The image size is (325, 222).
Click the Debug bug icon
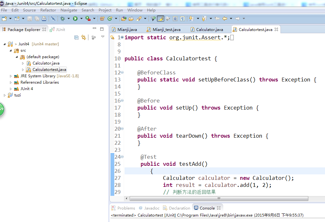pos(62,19)
